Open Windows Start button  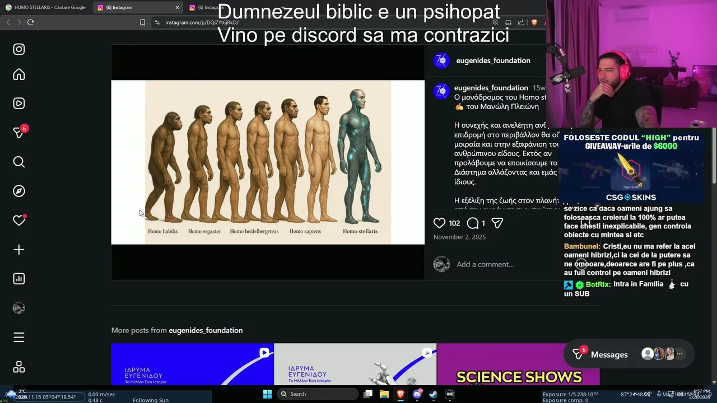point(267,394)
